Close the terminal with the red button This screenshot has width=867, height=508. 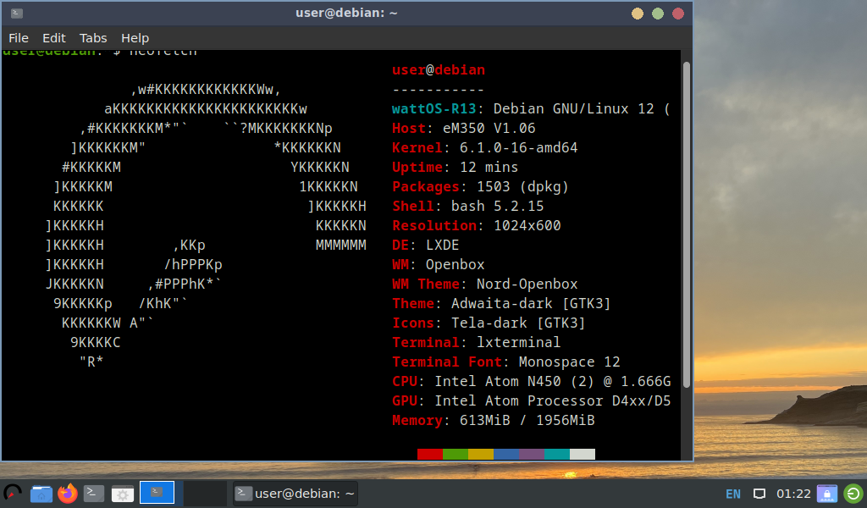tap(678, 14)
